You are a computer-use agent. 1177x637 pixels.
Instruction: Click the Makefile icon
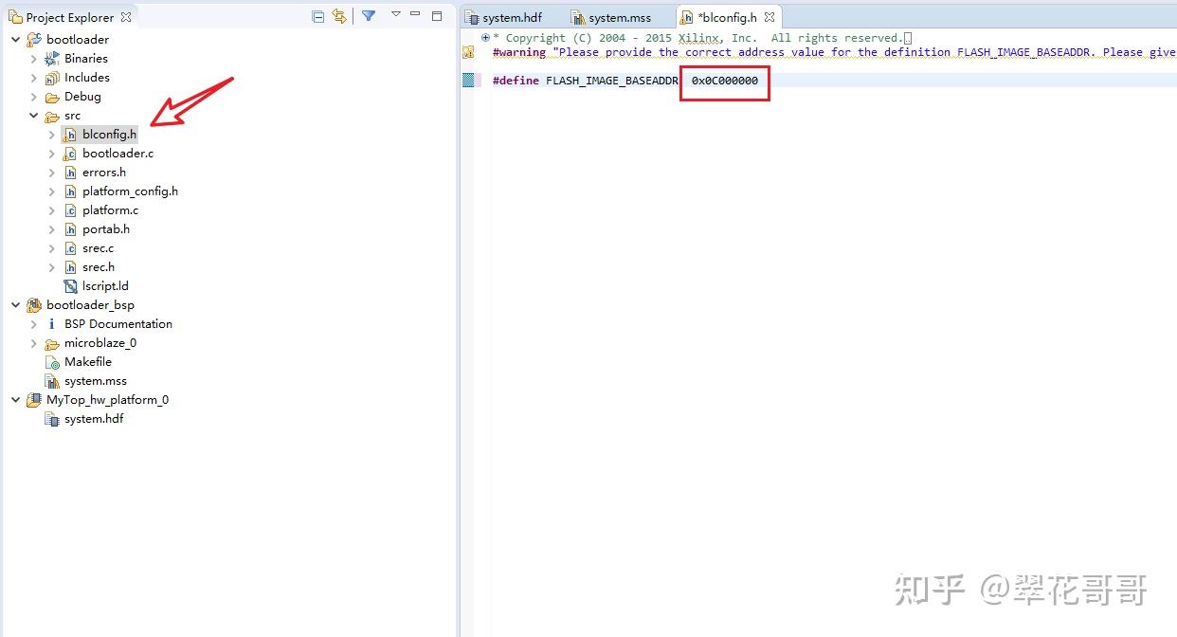coord(52,362)
